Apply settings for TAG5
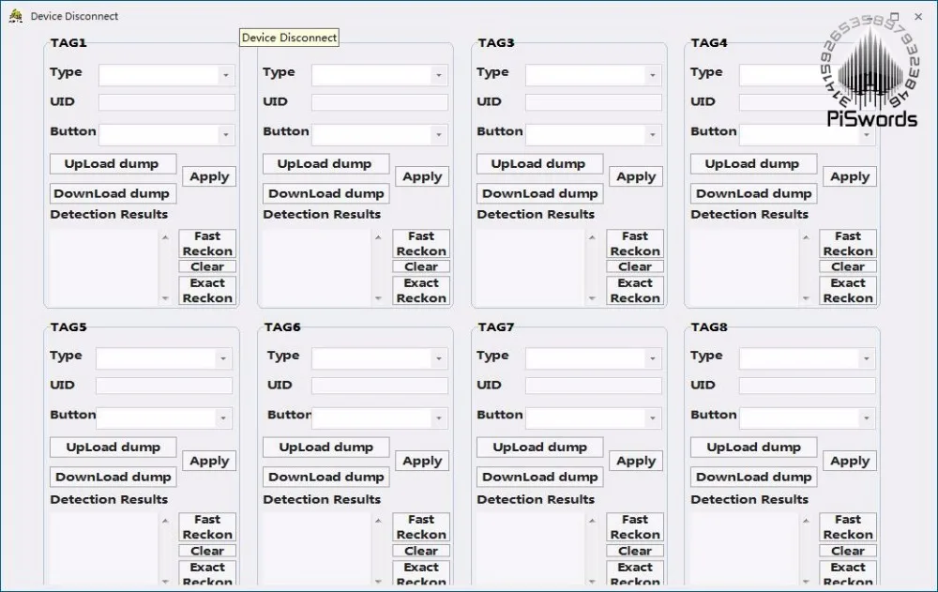This screenshot has width=938, height=592. [209, 461]
